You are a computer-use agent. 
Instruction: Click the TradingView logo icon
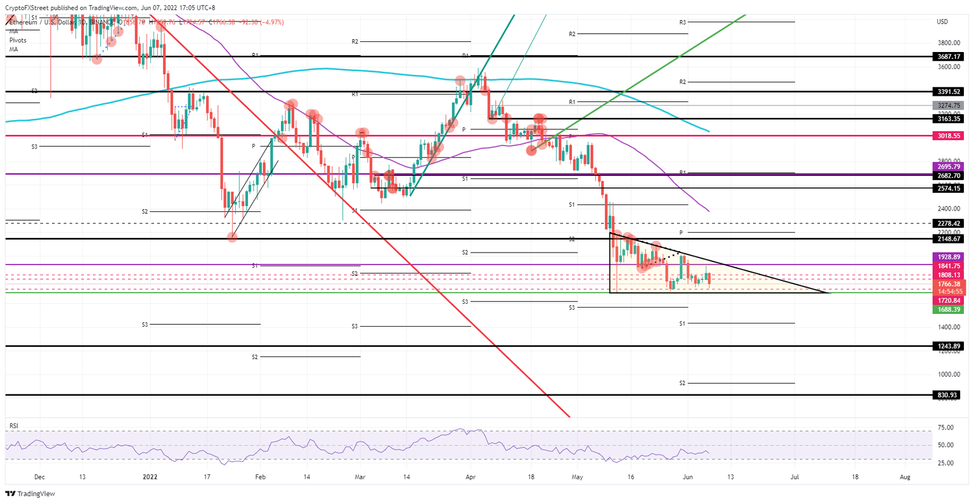coord(11,493)
